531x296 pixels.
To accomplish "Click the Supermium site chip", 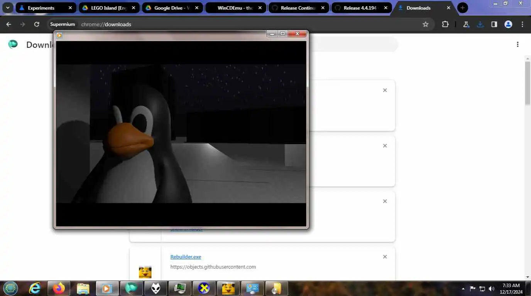I will [x=63, y=24].
